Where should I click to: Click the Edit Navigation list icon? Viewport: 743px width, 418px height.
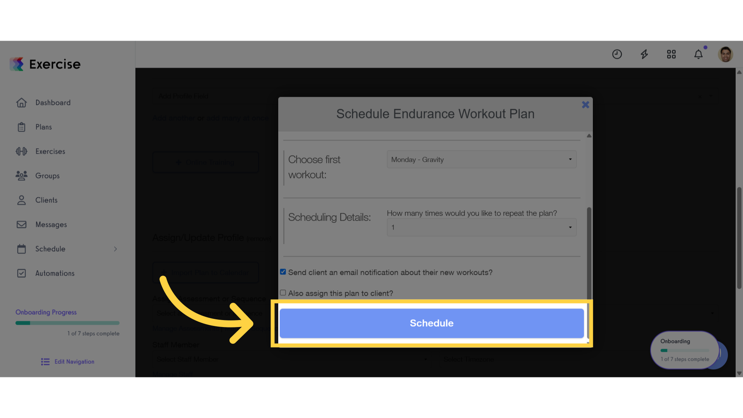pyautogui.click(x=45, y=361)
